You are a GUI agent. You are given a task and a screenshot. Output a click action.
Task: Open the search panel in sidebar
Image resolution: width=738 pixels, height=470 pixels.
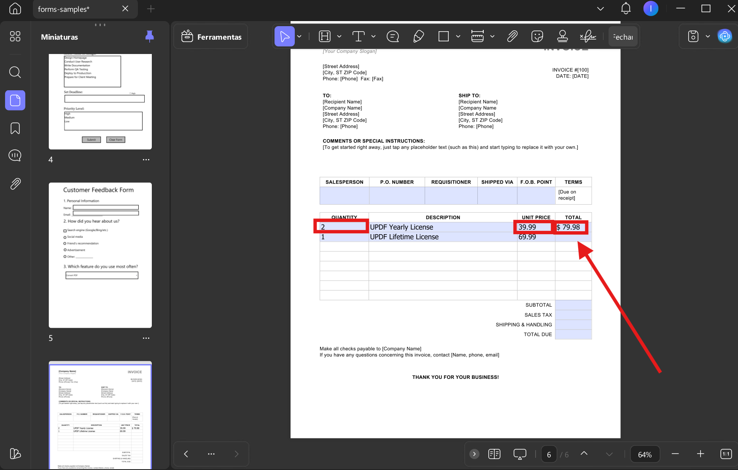pos(15,72)
